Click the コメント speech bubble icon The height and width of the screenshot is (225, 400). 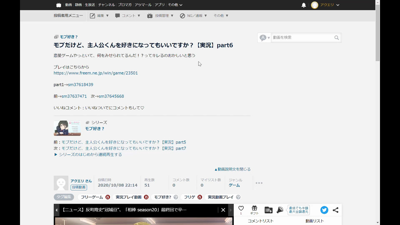117,16
